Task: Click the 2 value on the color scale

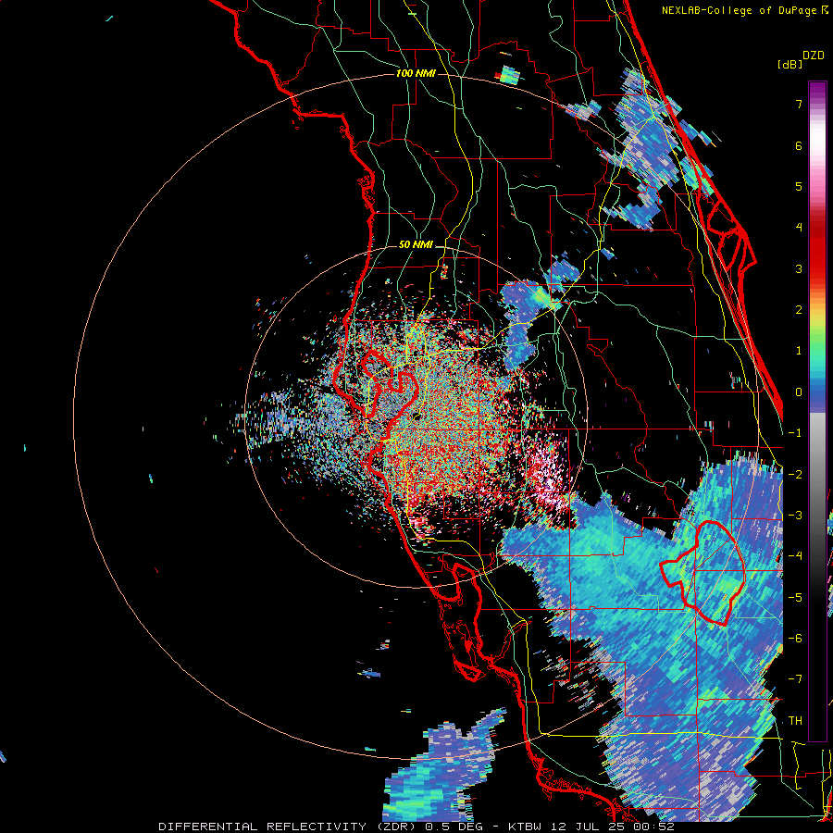Action: 799,310
